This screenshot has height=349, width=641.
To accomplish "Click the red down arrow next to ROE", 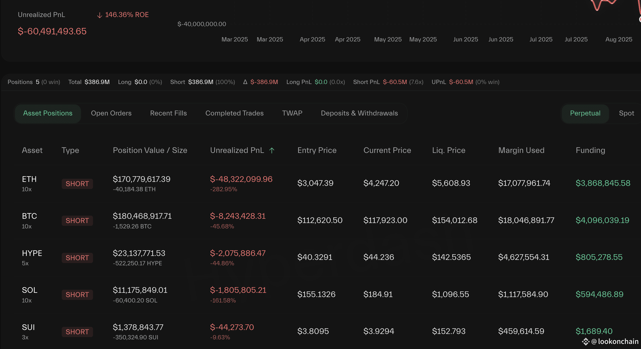I will pos(99,14).
